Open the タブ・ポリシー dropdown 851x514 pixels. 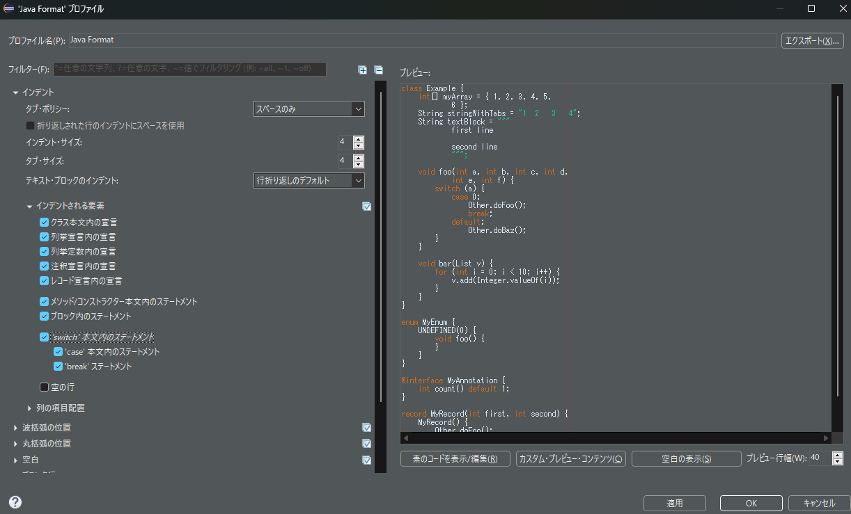pyautogui.click(x=309, y=109)
